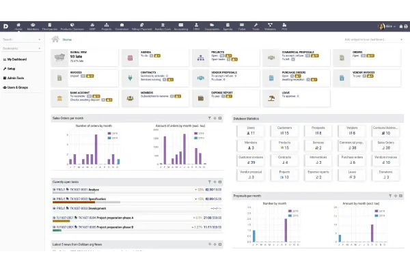Close the Currently open tasks widget
Screen dimensions: 410x273
220,182
